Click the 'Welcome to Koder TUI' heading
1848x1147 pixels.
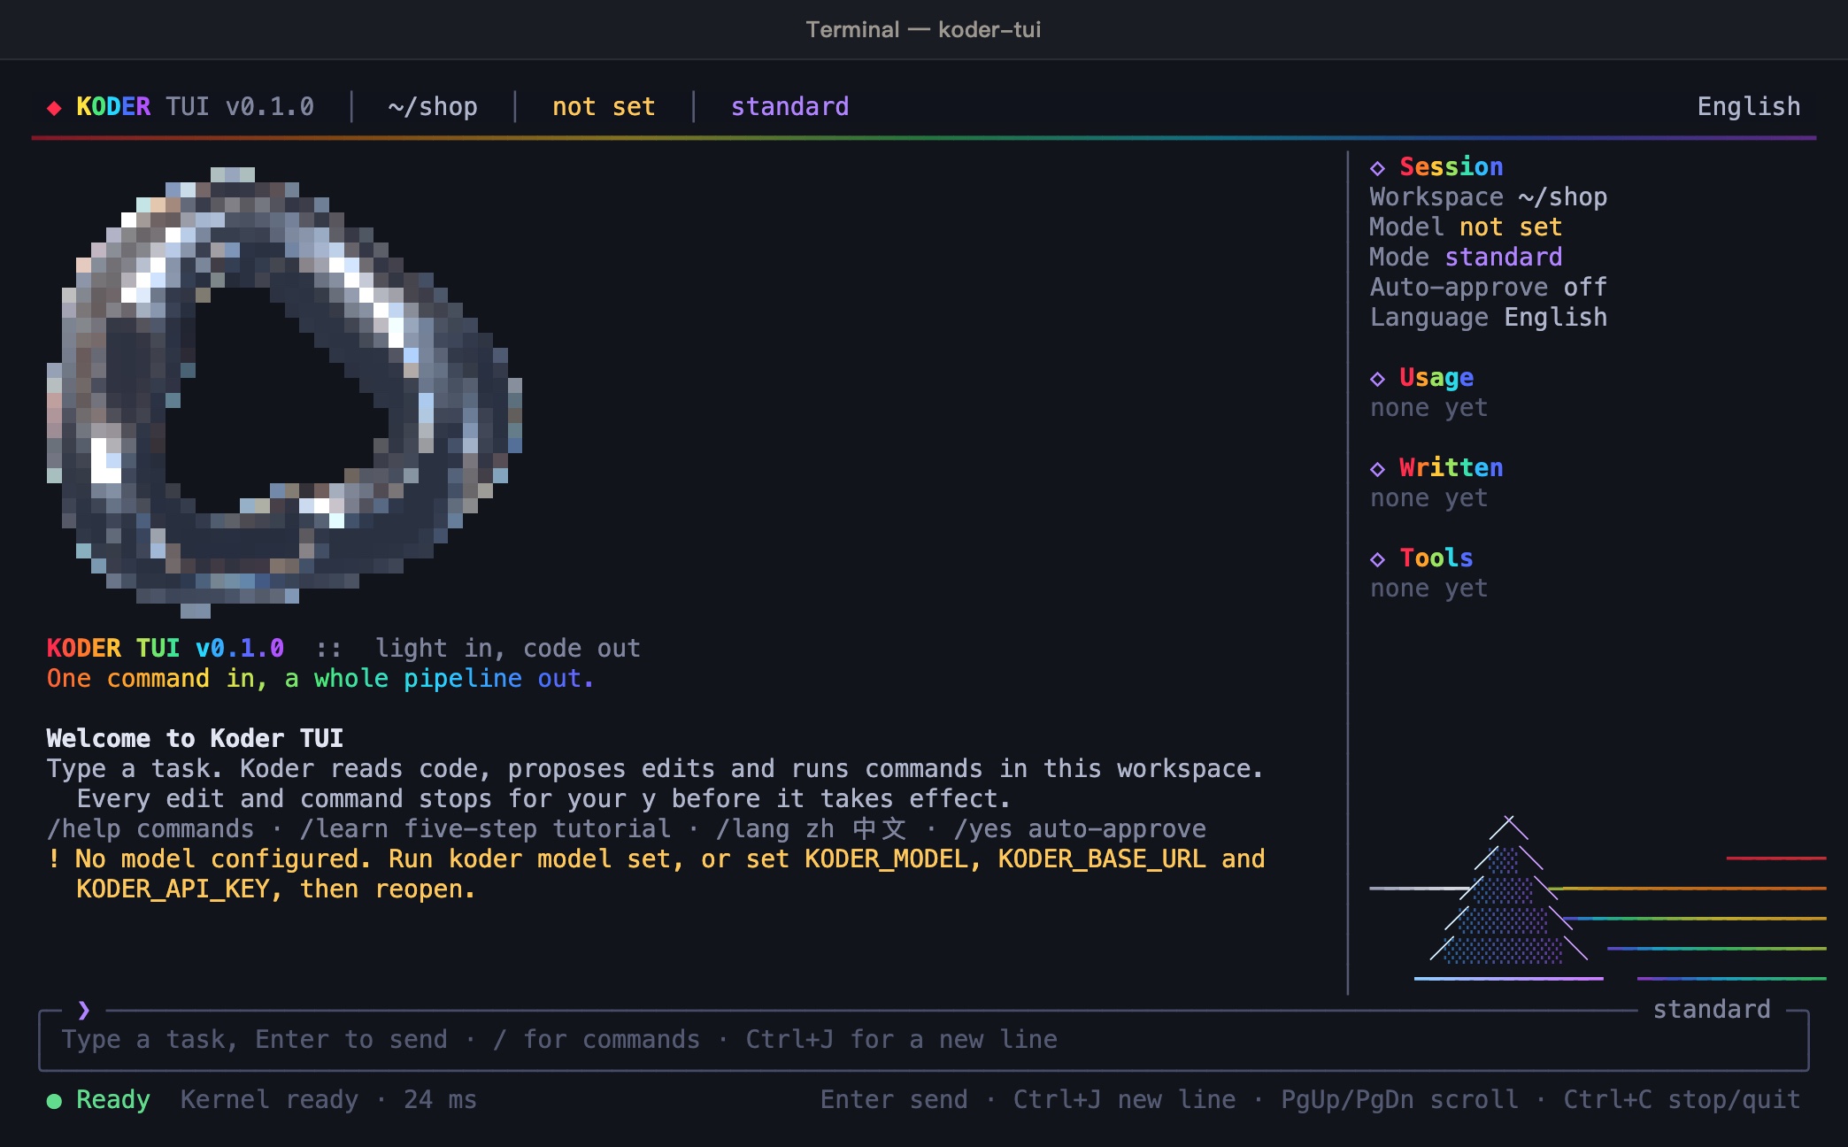pos(195,739)
